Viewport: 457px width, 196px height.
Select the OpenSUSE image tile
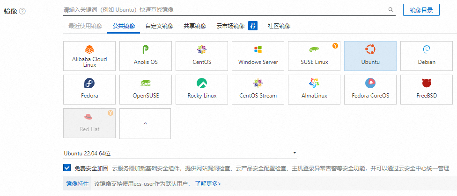point(146,90)
